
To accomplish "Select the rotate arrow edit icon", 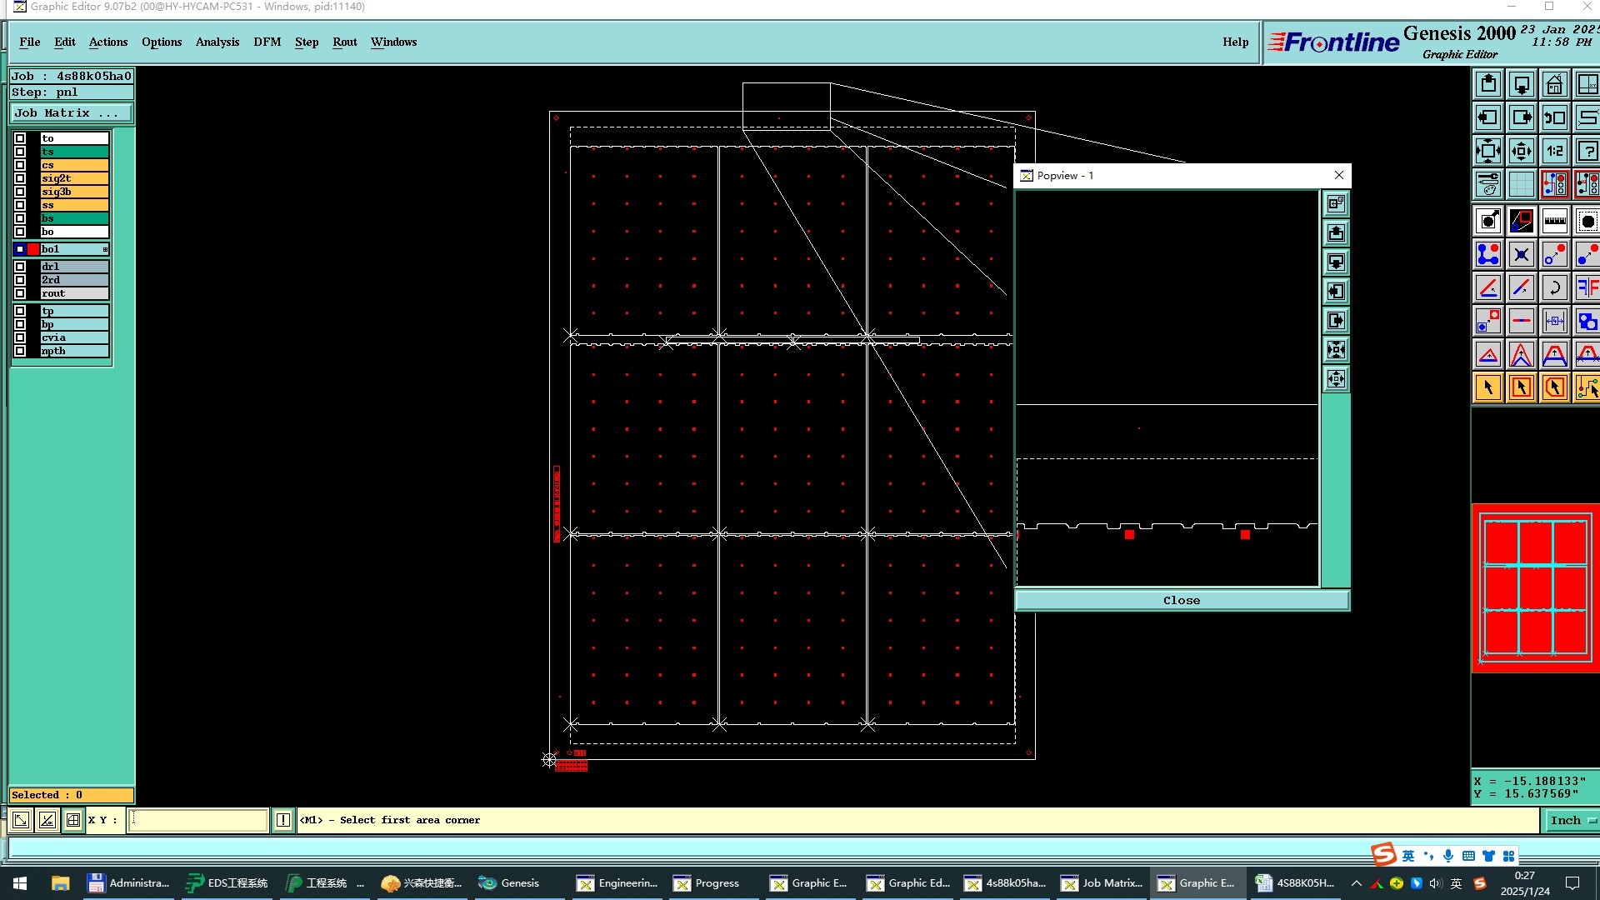I will pyautogui.click(x=1554, y=287).
